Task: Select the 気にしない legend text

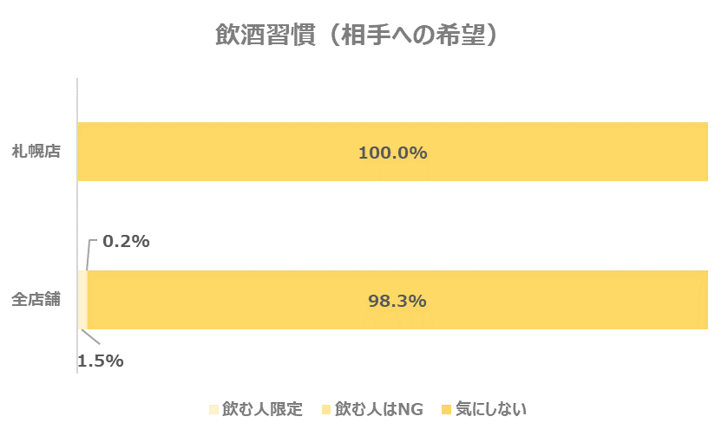Action: (491, 409)
